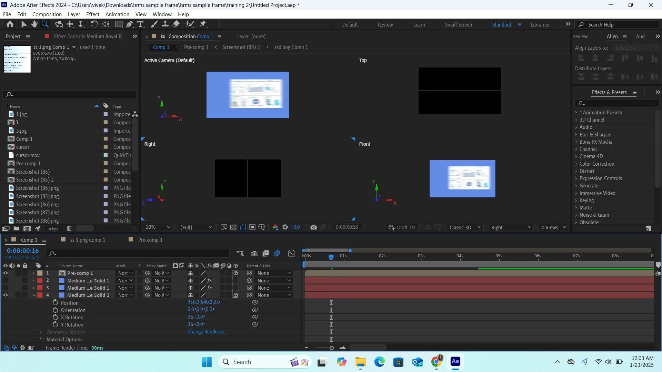Open After Effects from Windows taskbar
Viewport: 662px width, 372px height.
pos(455,361)
